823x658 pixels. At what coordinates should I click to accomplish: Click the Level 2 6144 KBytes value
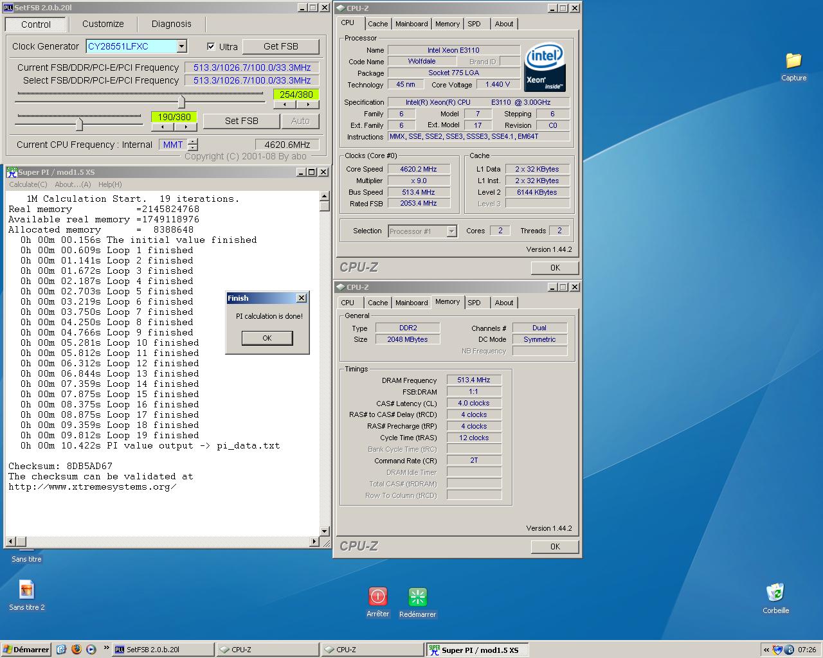point(538,192)
